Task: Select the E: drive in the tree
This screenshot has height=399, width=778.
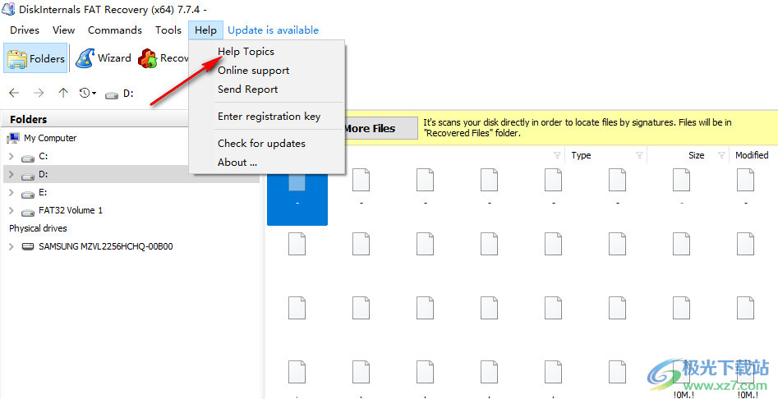Action: (x=43, y=192)
